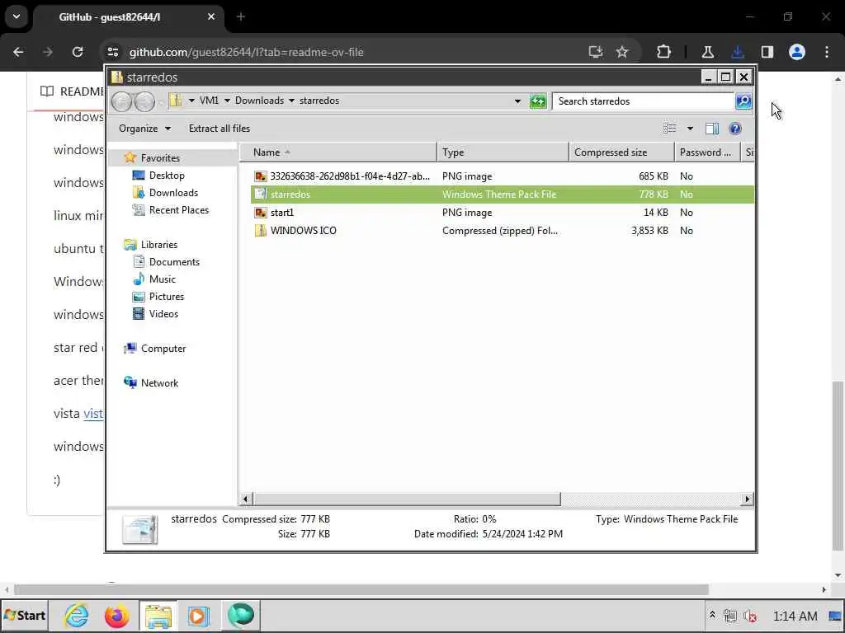Viewport: 845px width, 633px height.
Task: Select Libraries in navigation pane
Action: [x=159, y=244]
